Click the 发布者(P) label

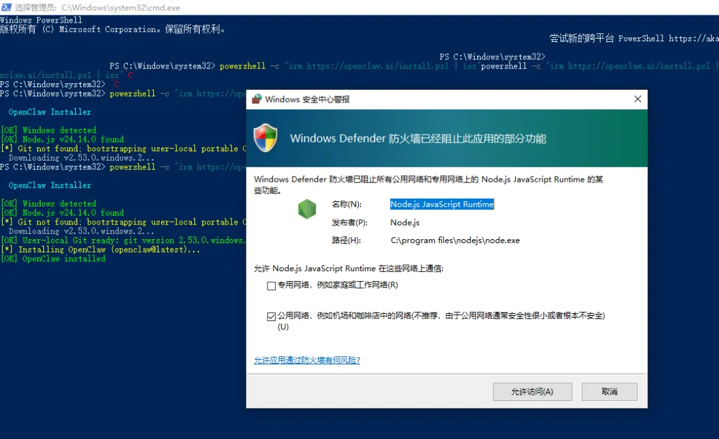[x=350, y=222]
